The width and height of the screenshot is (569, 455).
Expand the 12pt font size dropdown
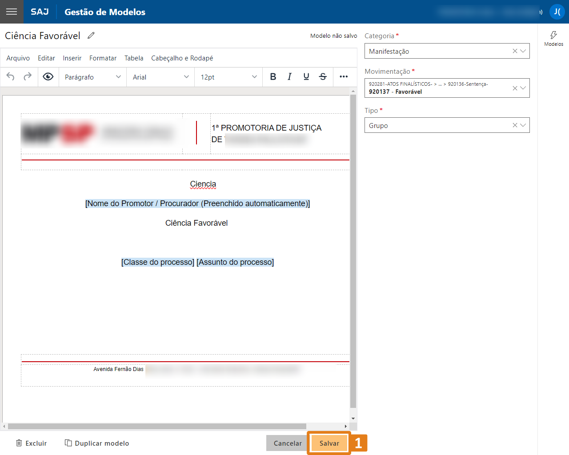tap(228, 77)
